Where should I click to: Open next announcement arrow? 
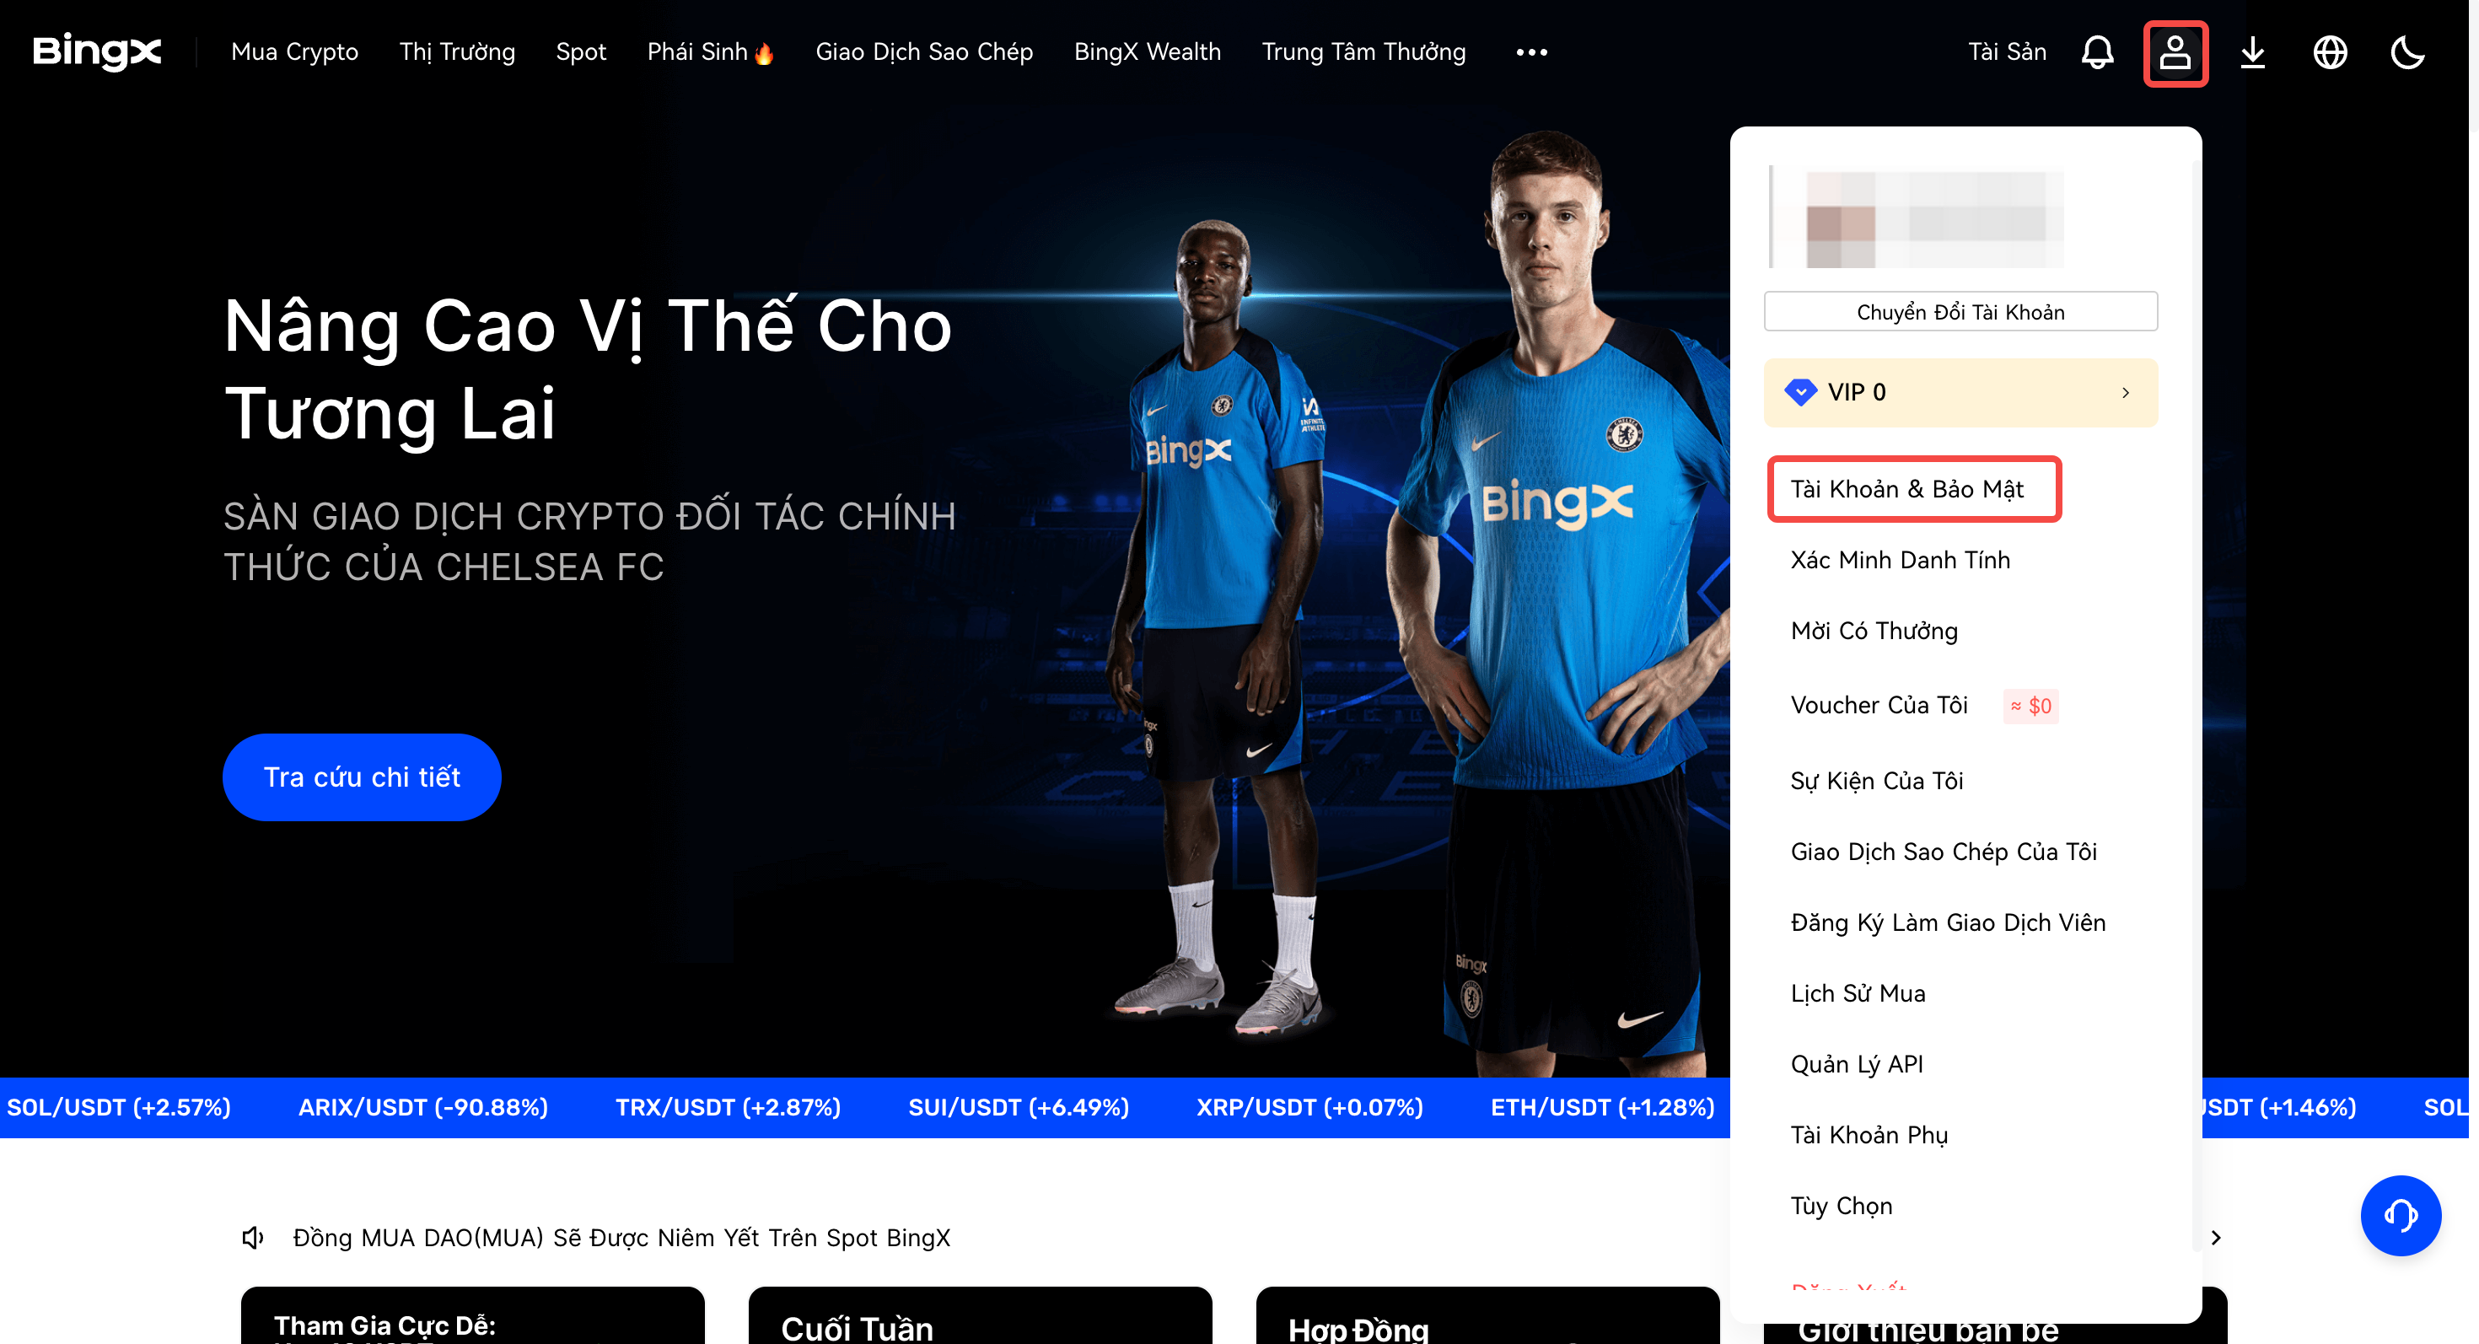(x=2215, y=1237)
